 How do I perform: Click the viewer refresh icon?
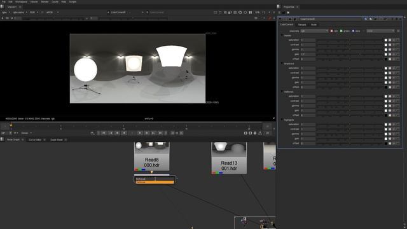click(x=240, y=12)
